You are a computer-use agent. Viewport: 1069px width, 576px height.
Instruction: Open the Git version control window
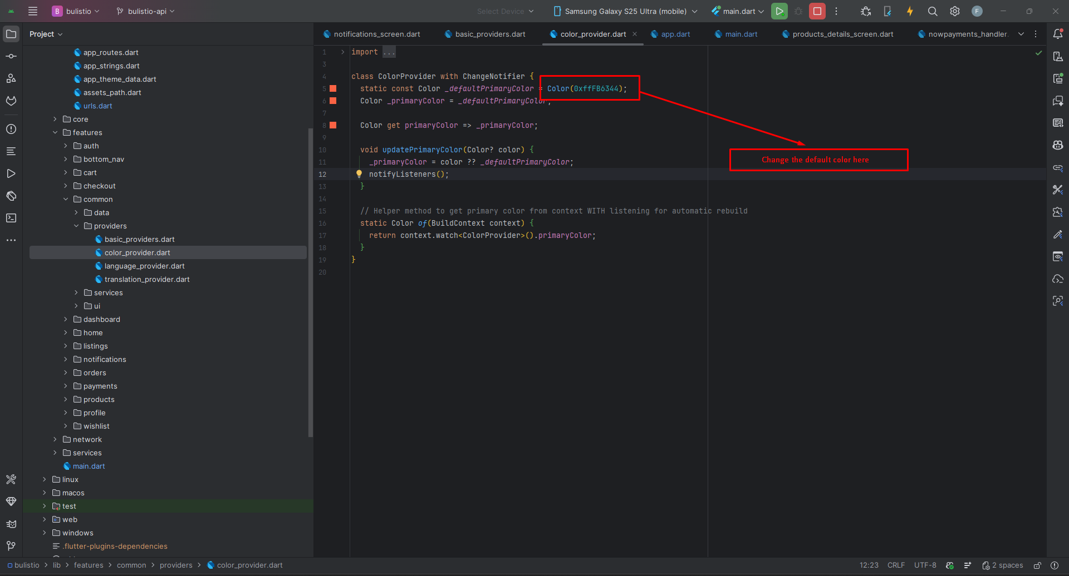(11, 546)
